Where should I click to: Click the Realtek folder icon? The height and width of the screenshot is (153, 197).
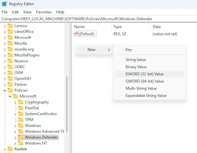(10, 149)
